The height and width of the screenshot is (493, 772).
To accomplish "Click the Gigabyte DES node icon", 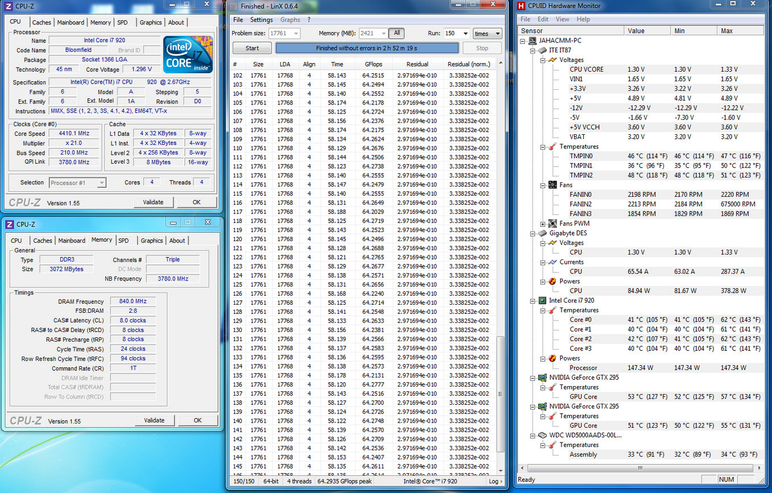I will pyautogui.click(x=542, y=233).
